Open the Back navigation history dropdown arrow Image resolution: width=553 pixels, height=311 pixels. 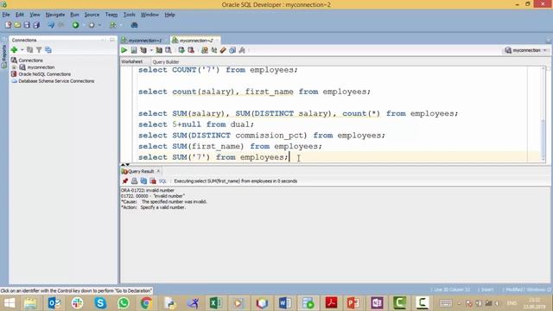[84, 25]
